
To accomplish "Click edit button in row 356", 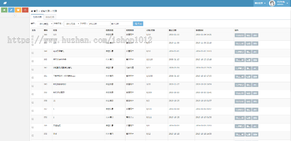I will 248,118.
